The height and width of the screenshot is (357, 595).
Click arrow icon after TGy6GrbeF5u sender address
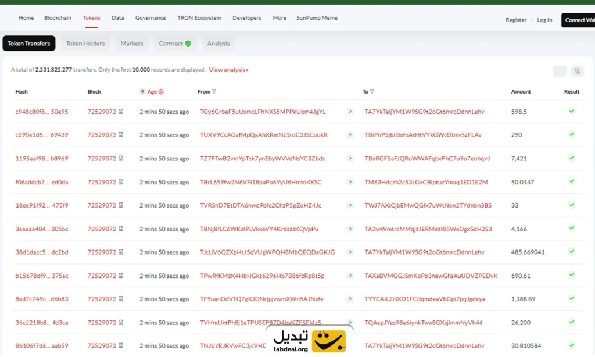click(x=350, y=112)
